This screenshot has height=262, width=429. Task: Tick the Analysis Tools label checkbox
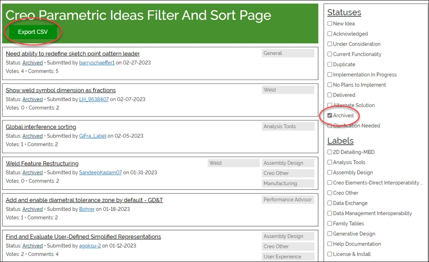tap(330, 162)
